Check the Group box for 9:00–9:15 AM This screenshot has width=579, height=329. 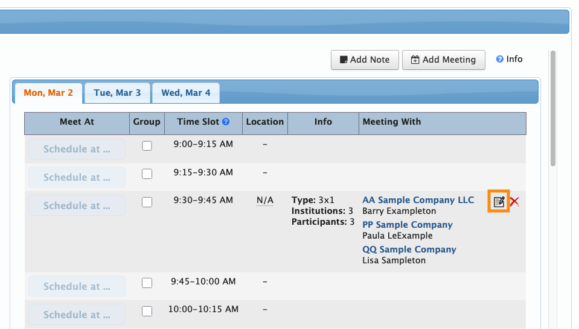[x=147, y=146]
